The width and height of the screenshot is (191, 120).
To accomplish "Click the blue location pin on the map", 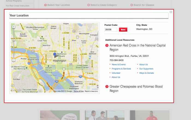I will tap(55, 55).
